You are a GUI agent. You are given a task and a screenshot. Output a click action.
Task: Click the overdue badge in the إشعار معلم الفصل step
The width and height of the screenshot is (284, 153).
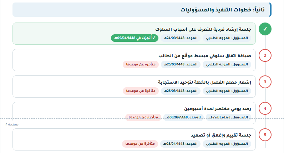[141, 91]
